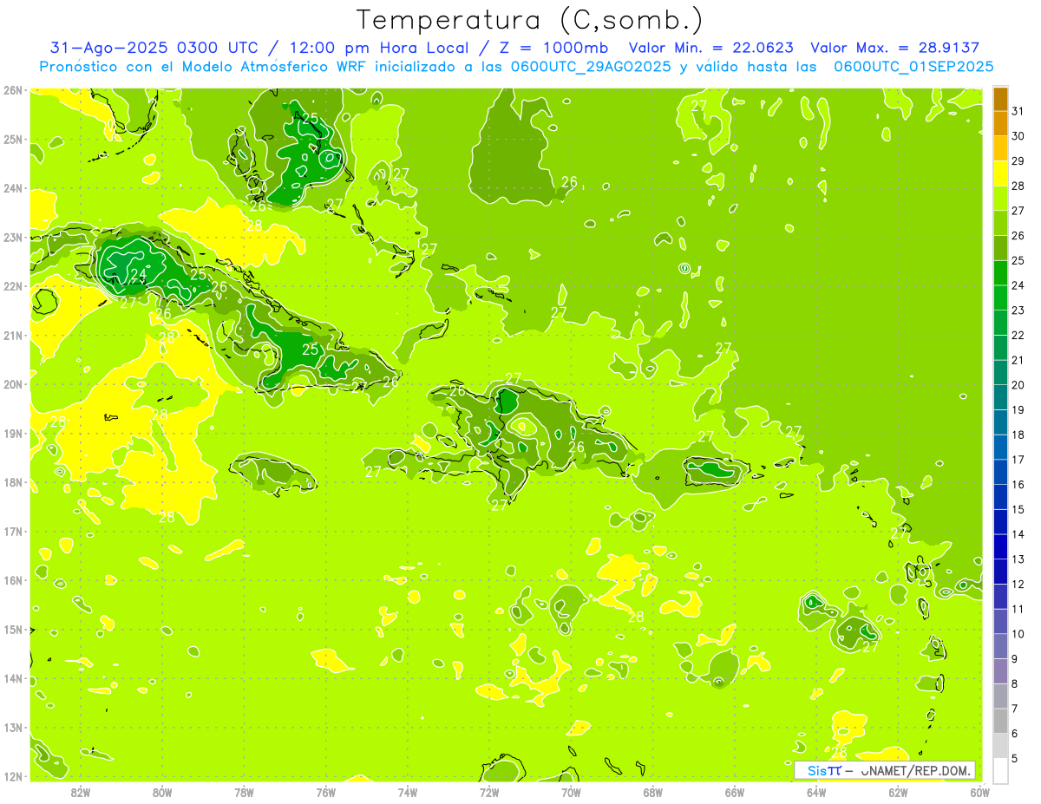Click the '70W' longitude axis label

(x=571, y=792)
